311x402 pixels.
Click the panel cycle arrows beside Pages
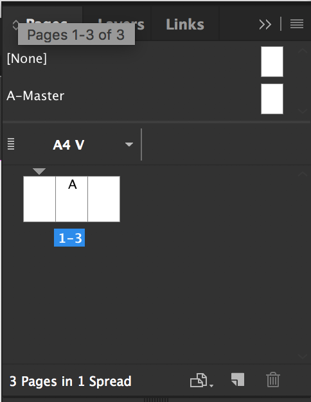coord(15,25)
